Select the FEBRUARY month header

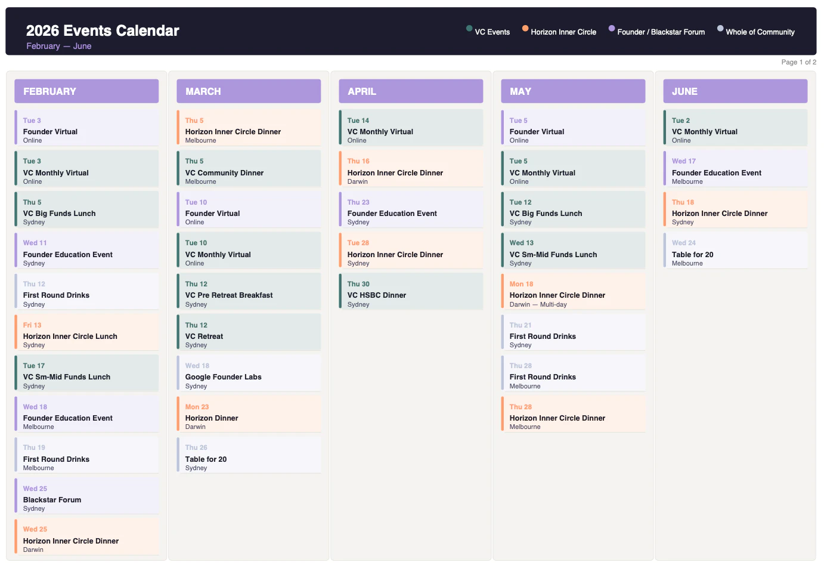(x=86, y=91)
